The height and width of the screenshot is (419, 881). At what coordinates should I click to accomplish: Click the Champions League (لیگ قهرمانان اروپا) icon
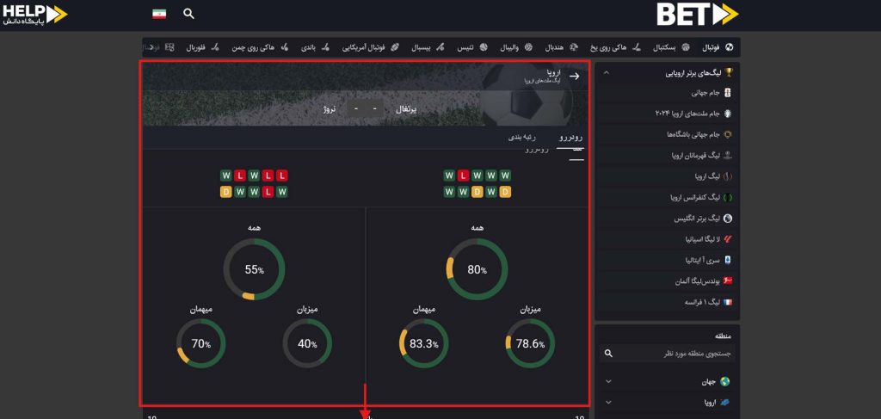[728, 156]
